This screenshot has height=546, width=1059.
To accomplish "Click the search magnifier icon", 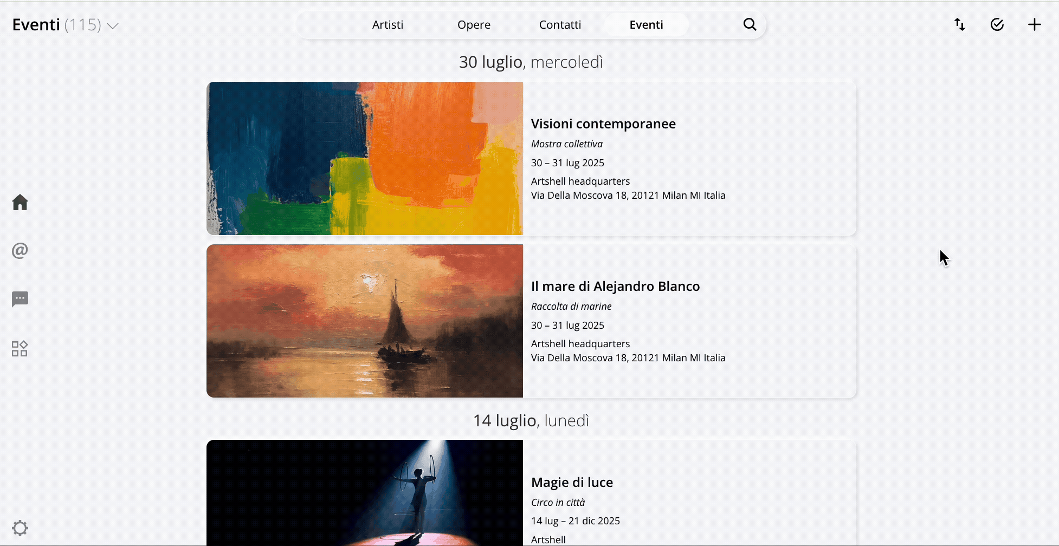I will coord(750,24).
